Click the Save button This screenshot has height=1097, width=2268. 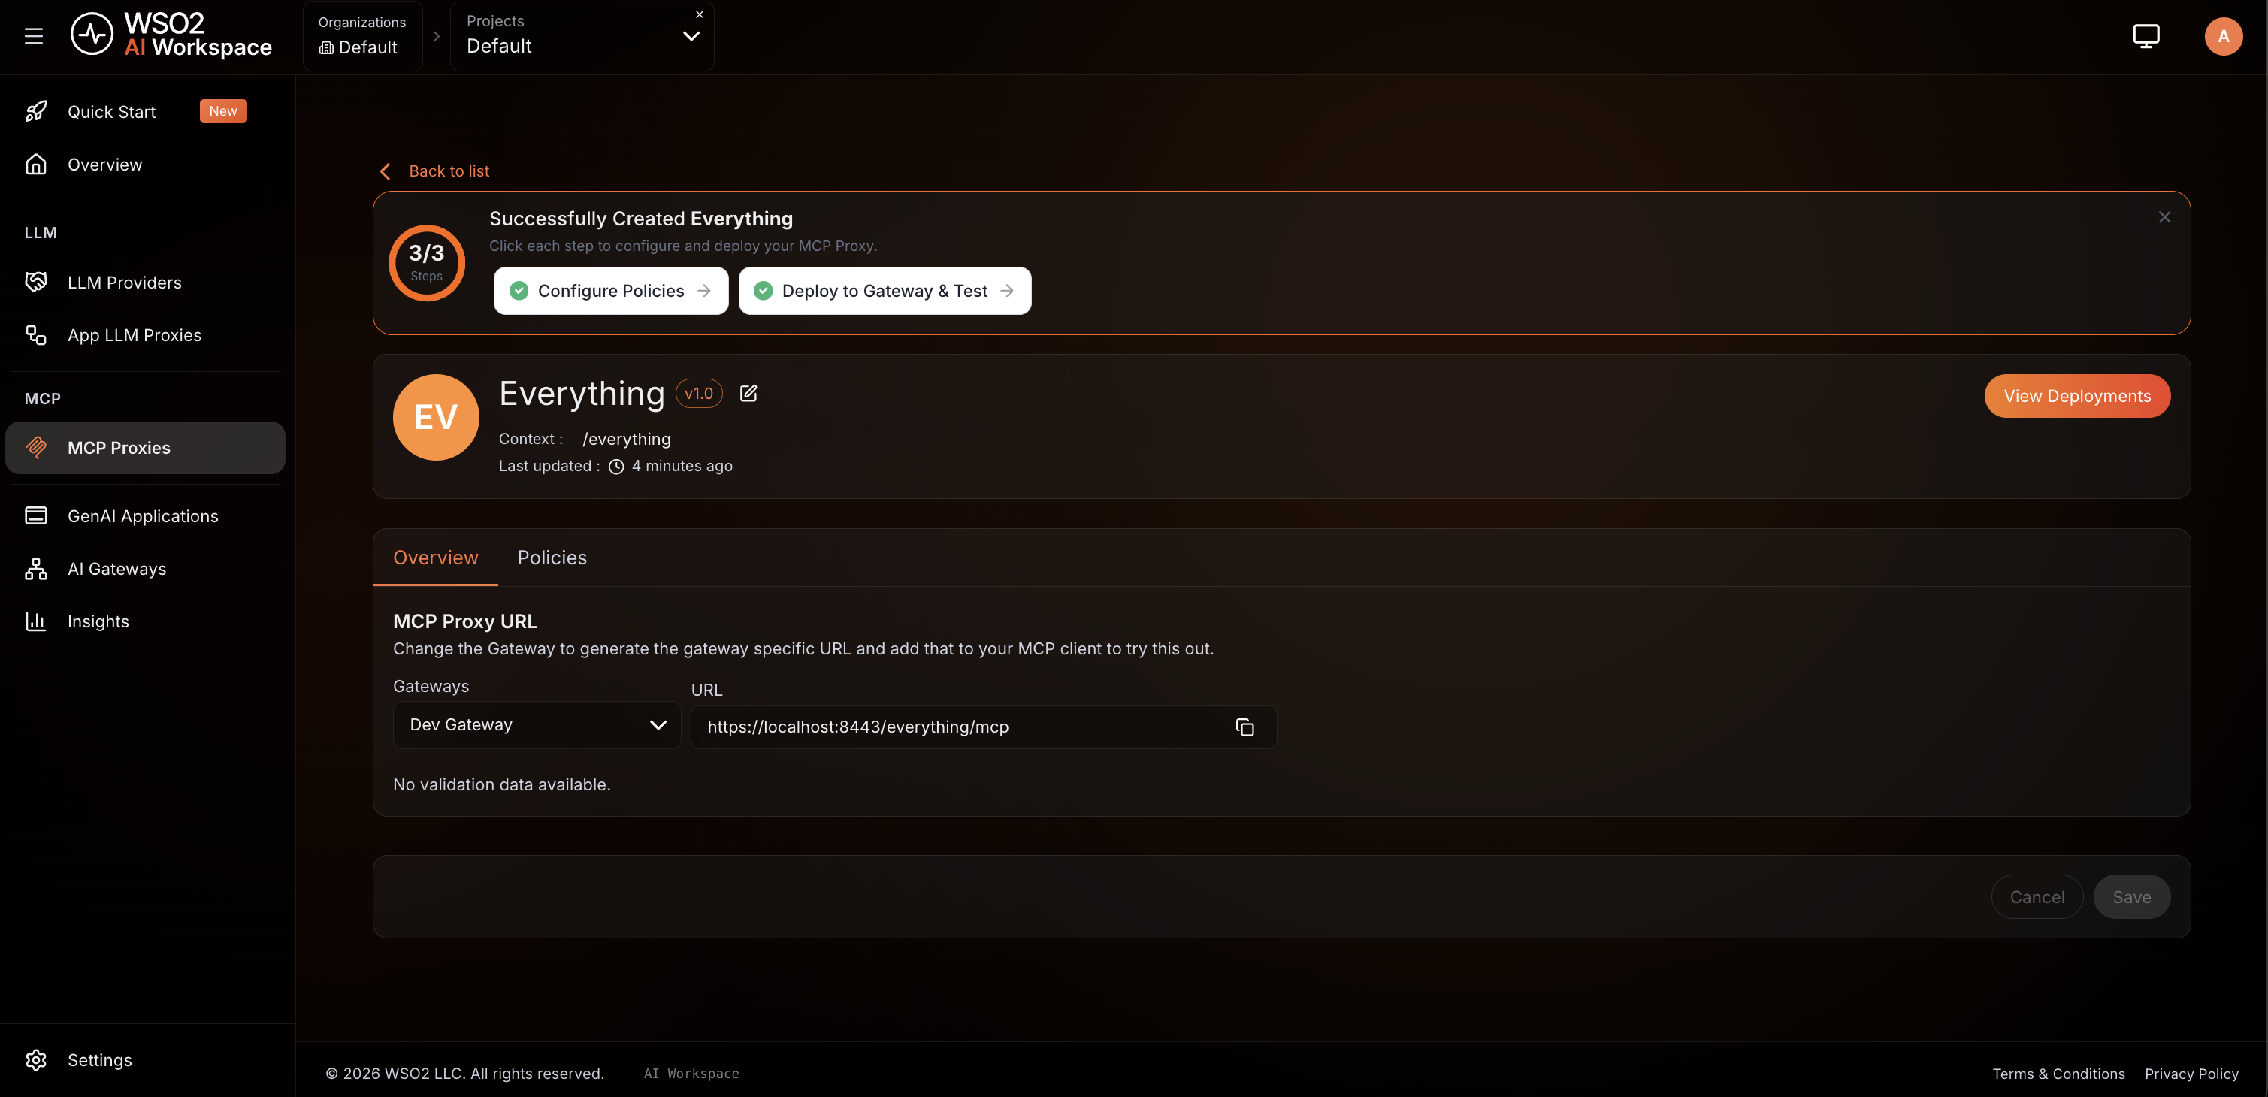point(2131,897)
